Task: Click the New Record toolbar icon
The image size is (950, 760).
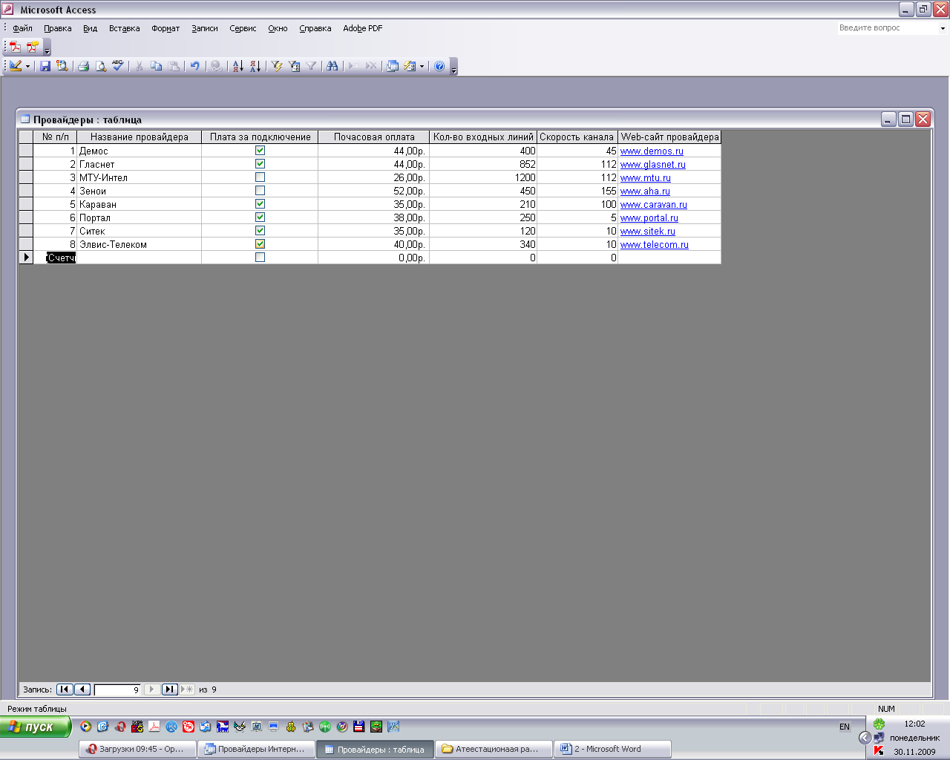Action: tap(354, 66)
